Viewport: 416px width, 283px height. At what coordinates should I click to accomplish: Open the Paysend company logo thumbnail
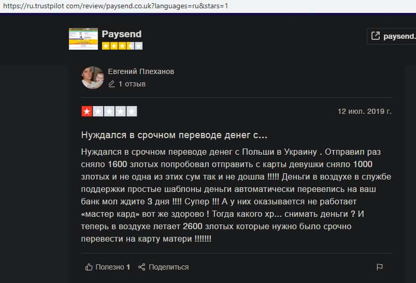pos(83,39)
